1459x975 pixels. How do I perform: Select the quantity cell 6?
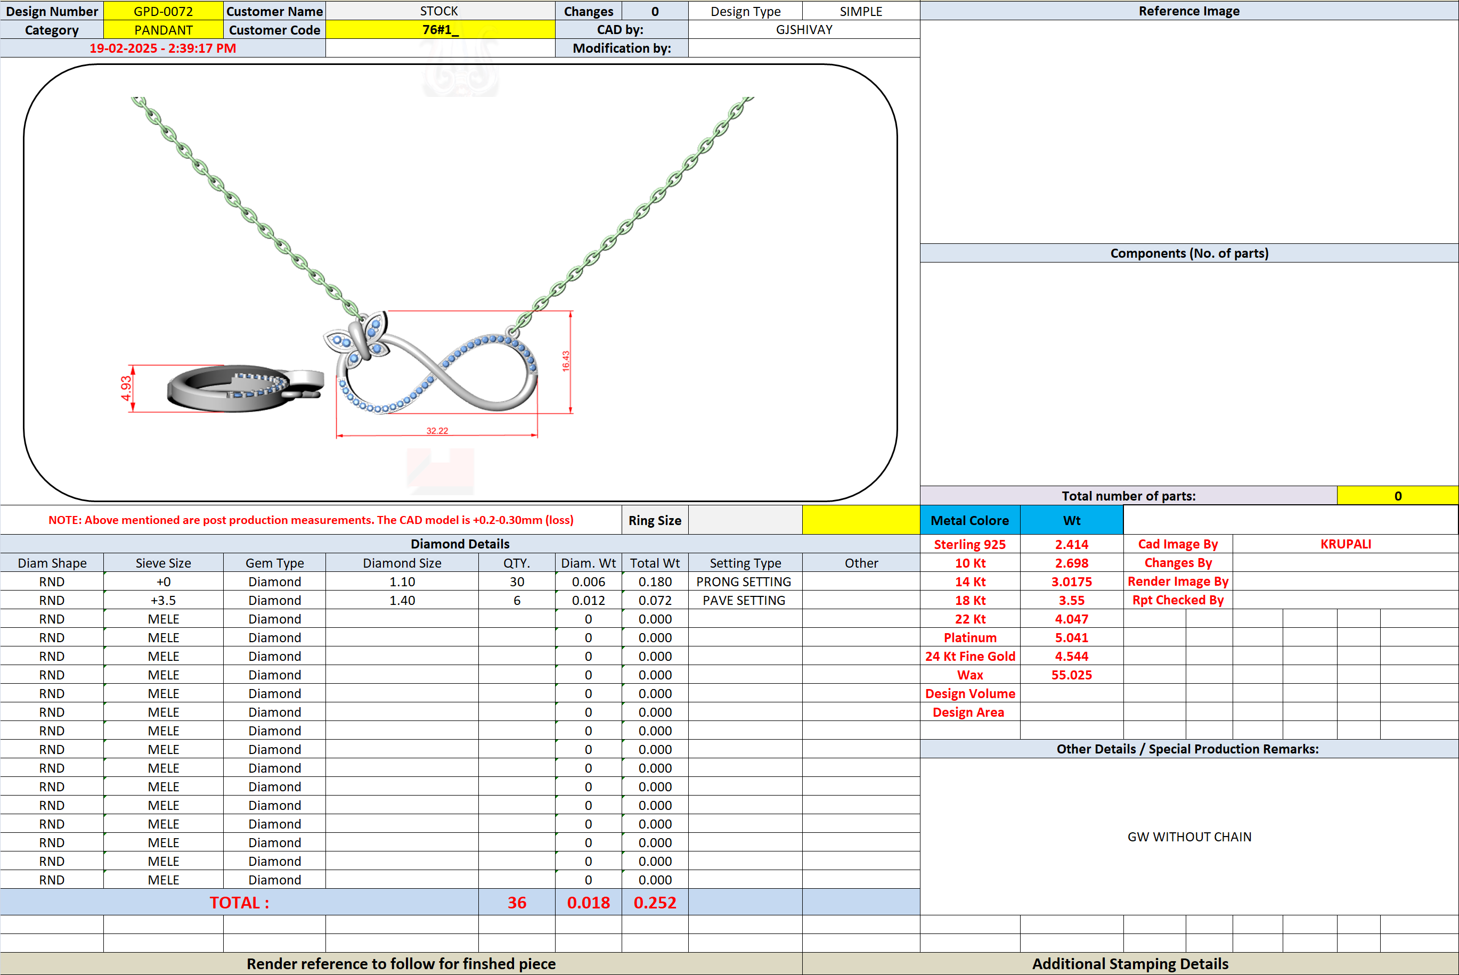[517, 600]
